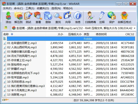Image resolution: width=138 pixels, height=104 pixels.
Task: Click the drive icon in status bar
Action: (4, 100)
